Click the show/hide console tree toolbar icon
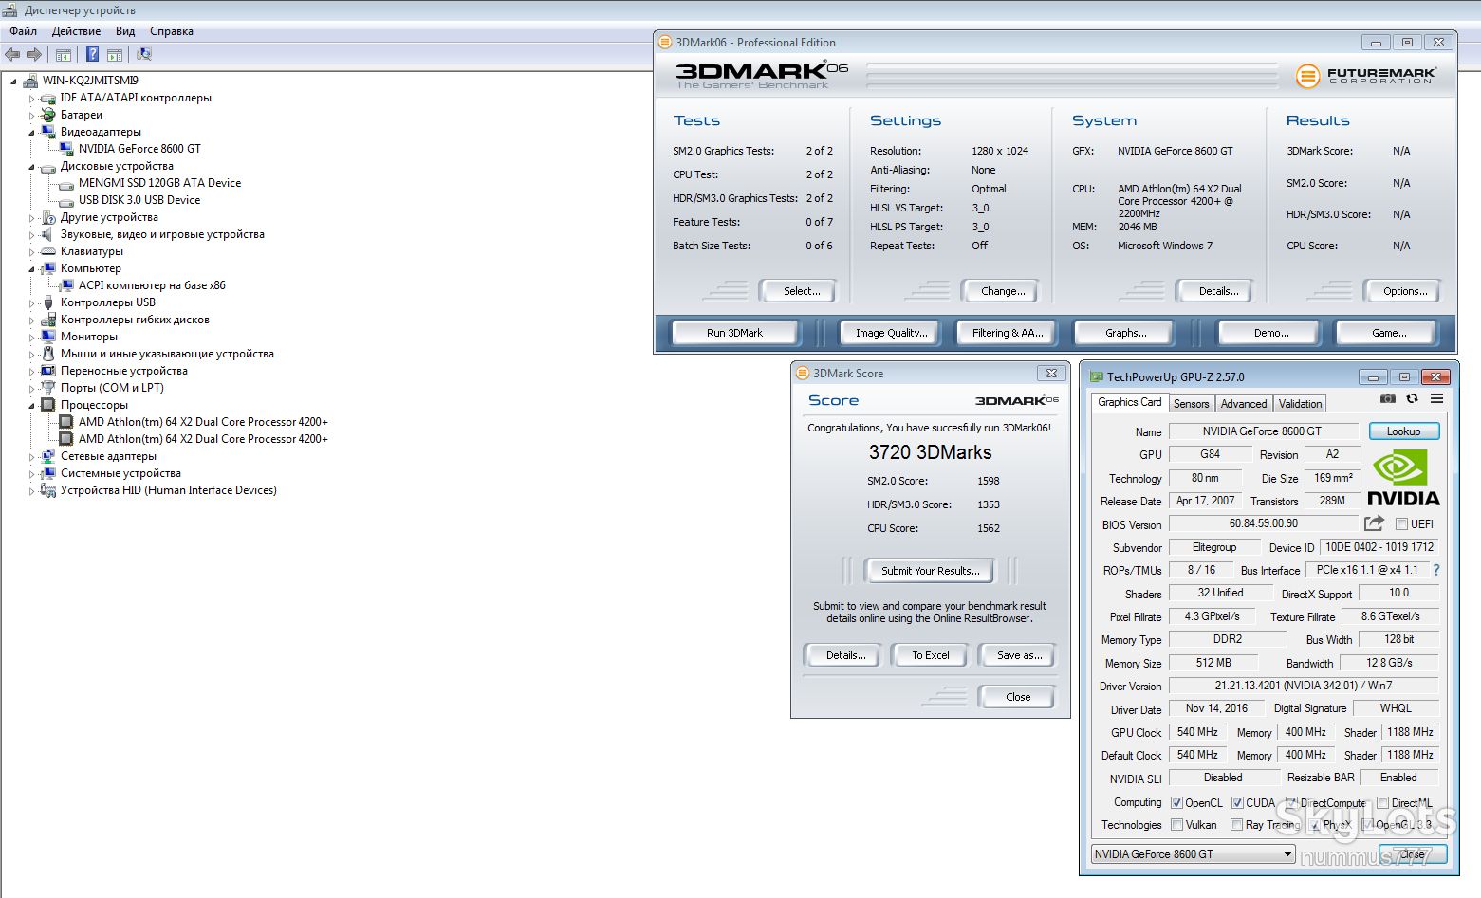The width and height of the screenshot is (1481, 898). click(x=64, y=55)
